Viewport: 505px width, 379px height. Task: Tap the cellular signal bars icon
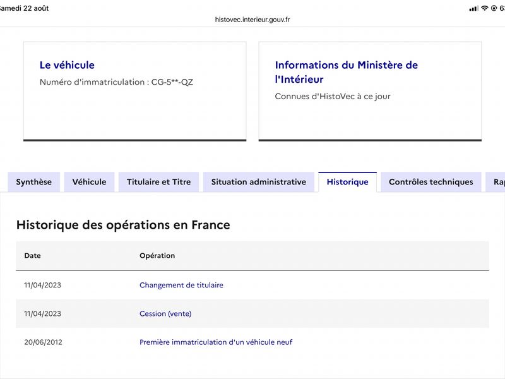coord(474,9)
